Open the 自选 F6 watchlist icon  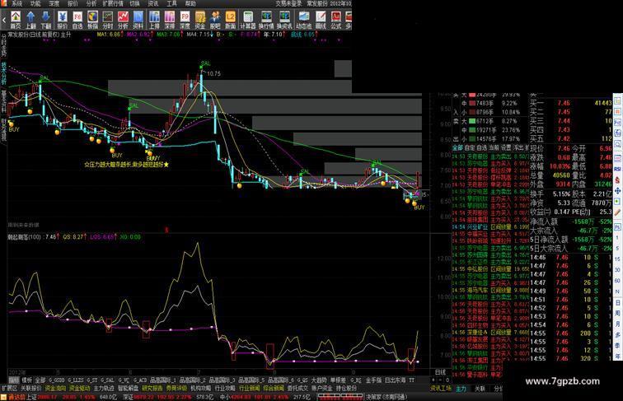pos(77,20)
